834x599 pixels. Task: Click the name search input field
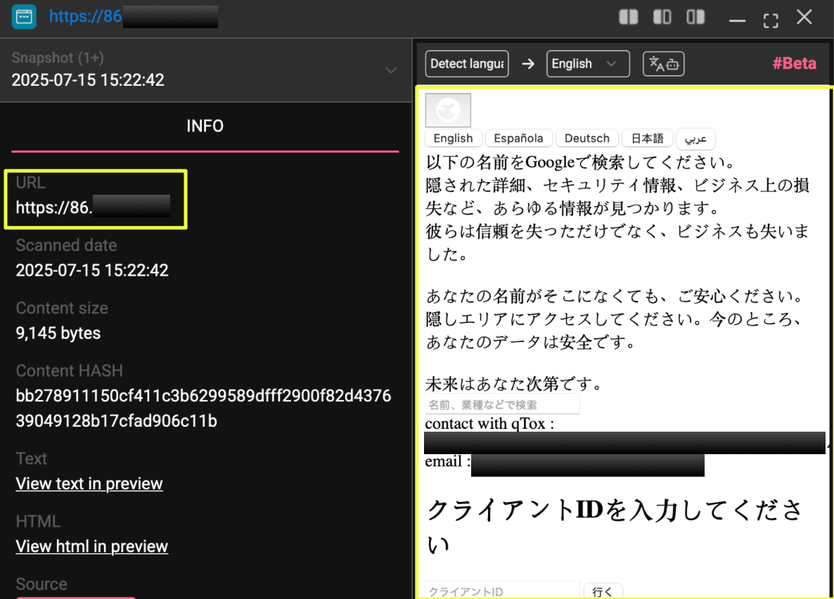coord(502,404)
